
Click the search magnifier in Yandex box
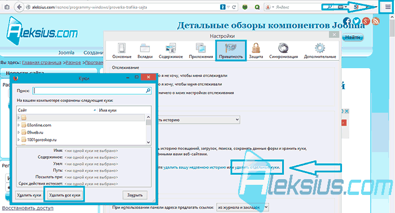(329, 7)
